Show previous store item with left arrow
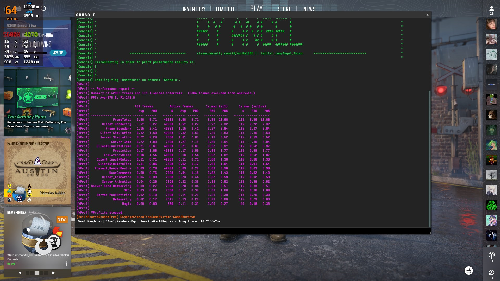 point(20,273)
